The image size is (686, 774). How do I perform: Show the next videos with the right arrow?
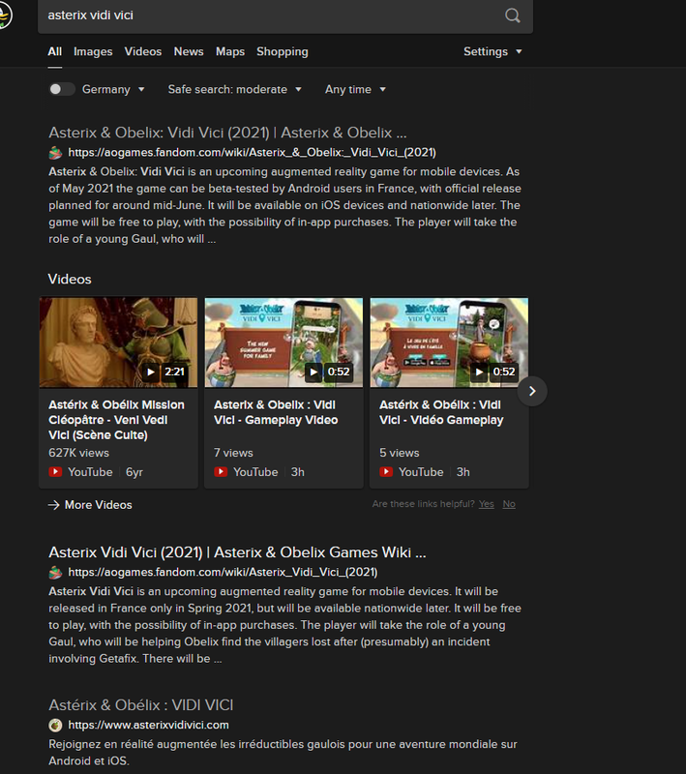pos(532,392)
